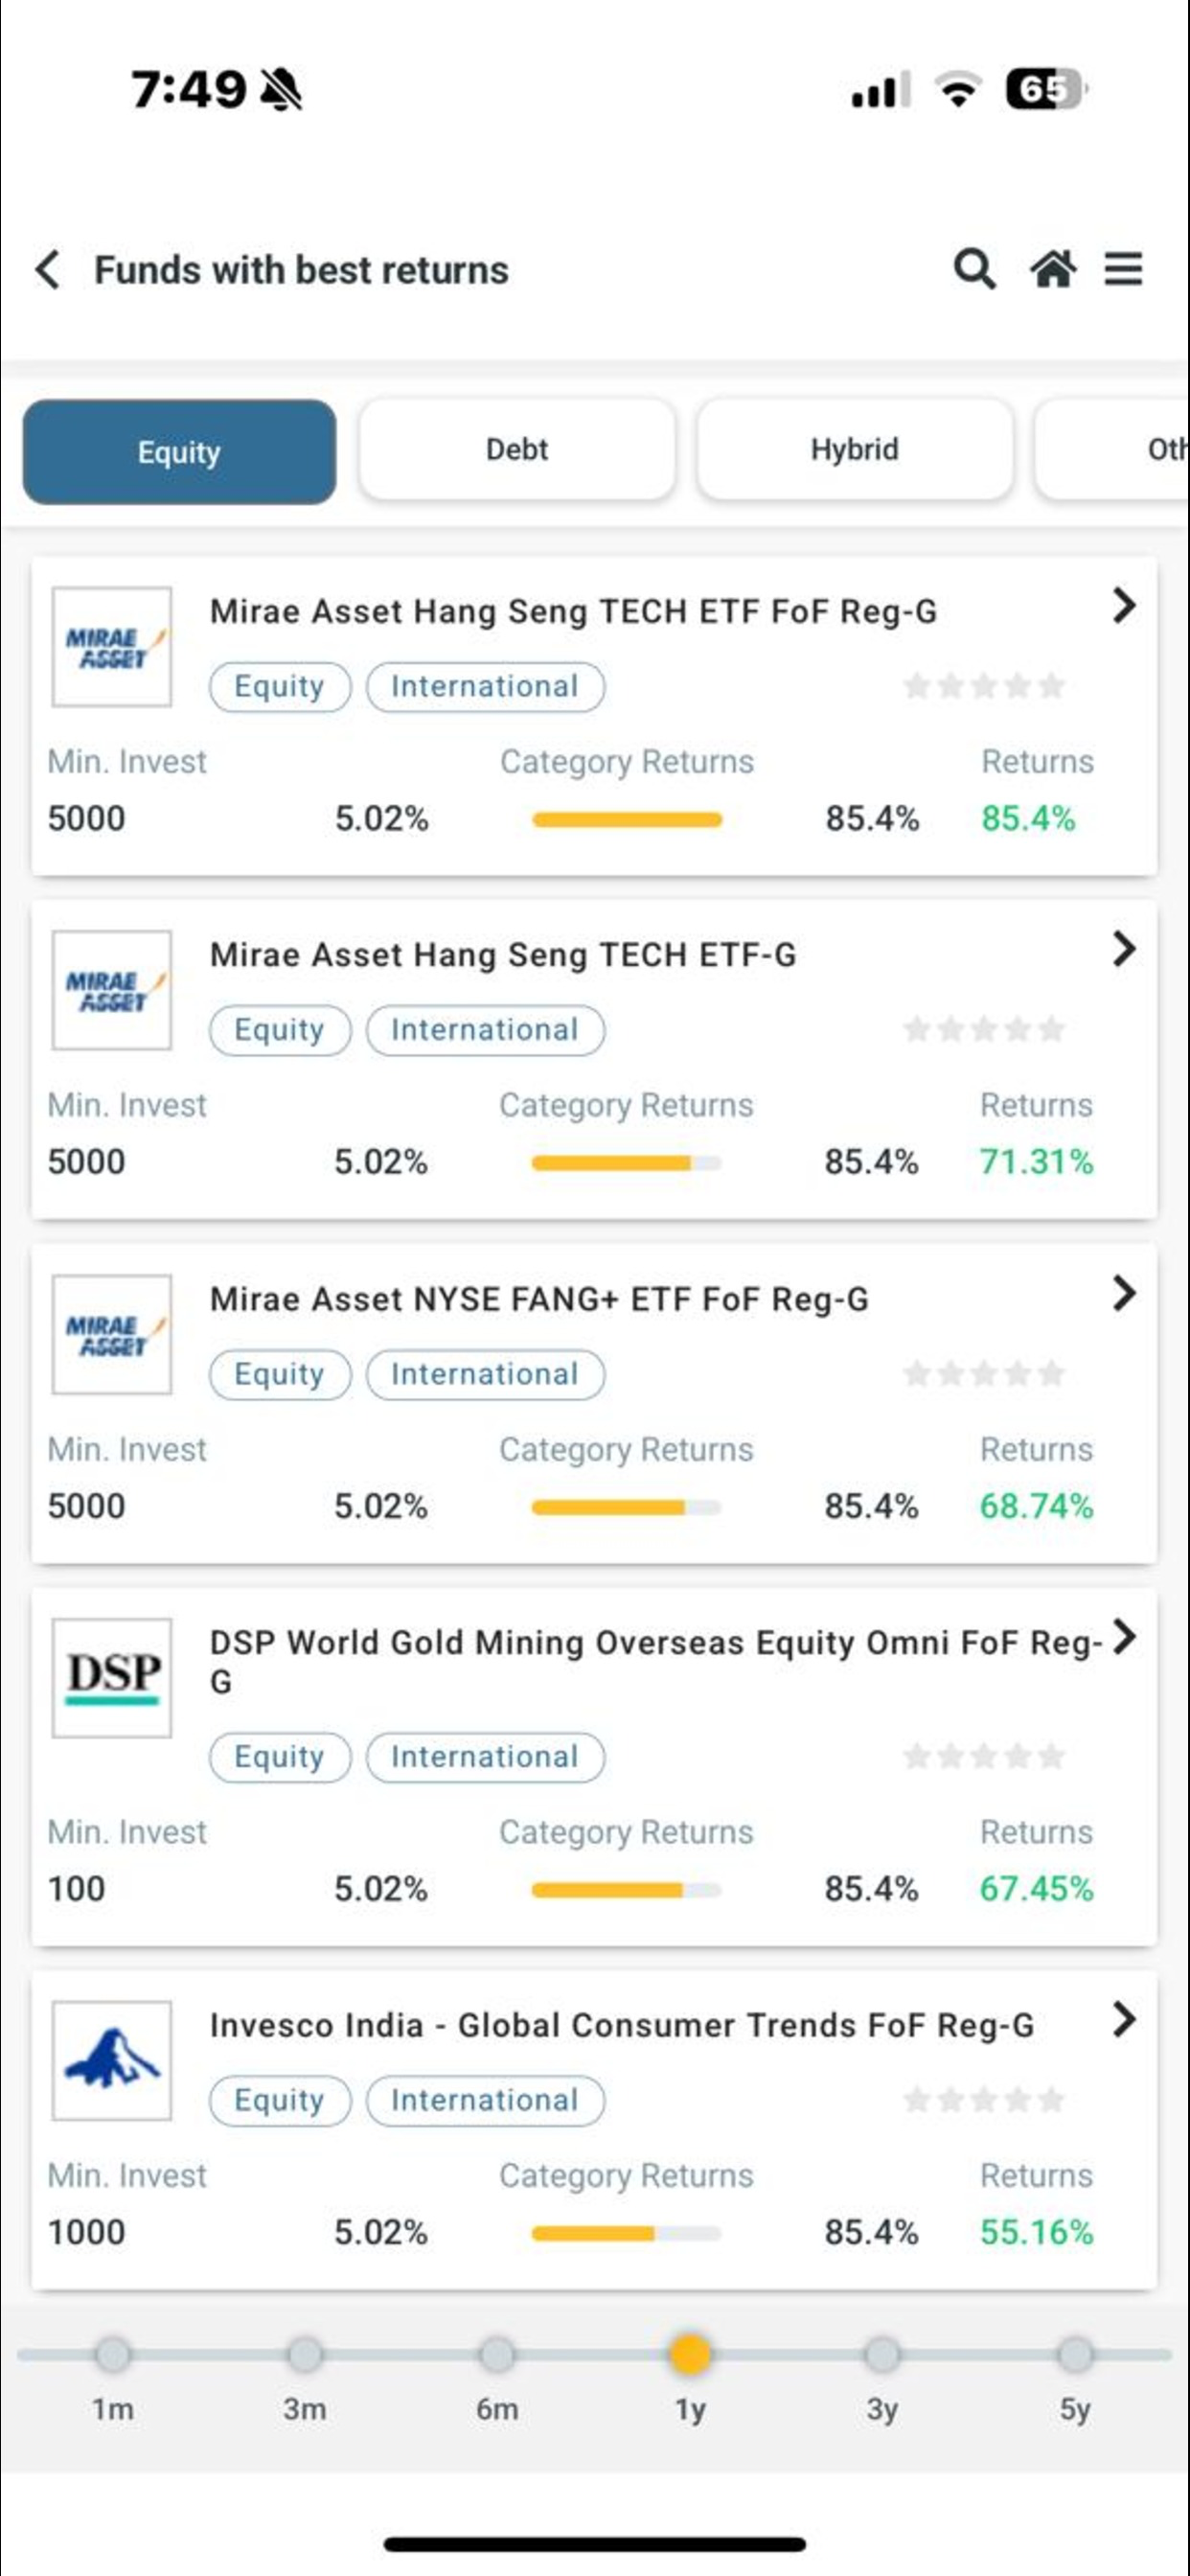1190x2576 pixels.
Task: Go to home via house icon
Action: (1053, 269)
